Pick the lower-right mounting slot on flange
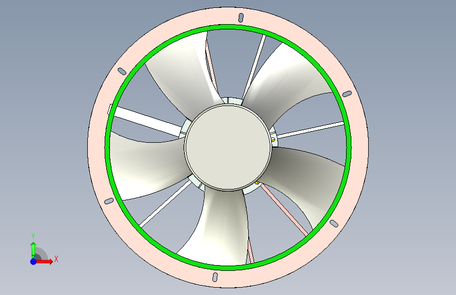Image resolution: width=456 pixels, height=295 pixels. tap(334, 224)
